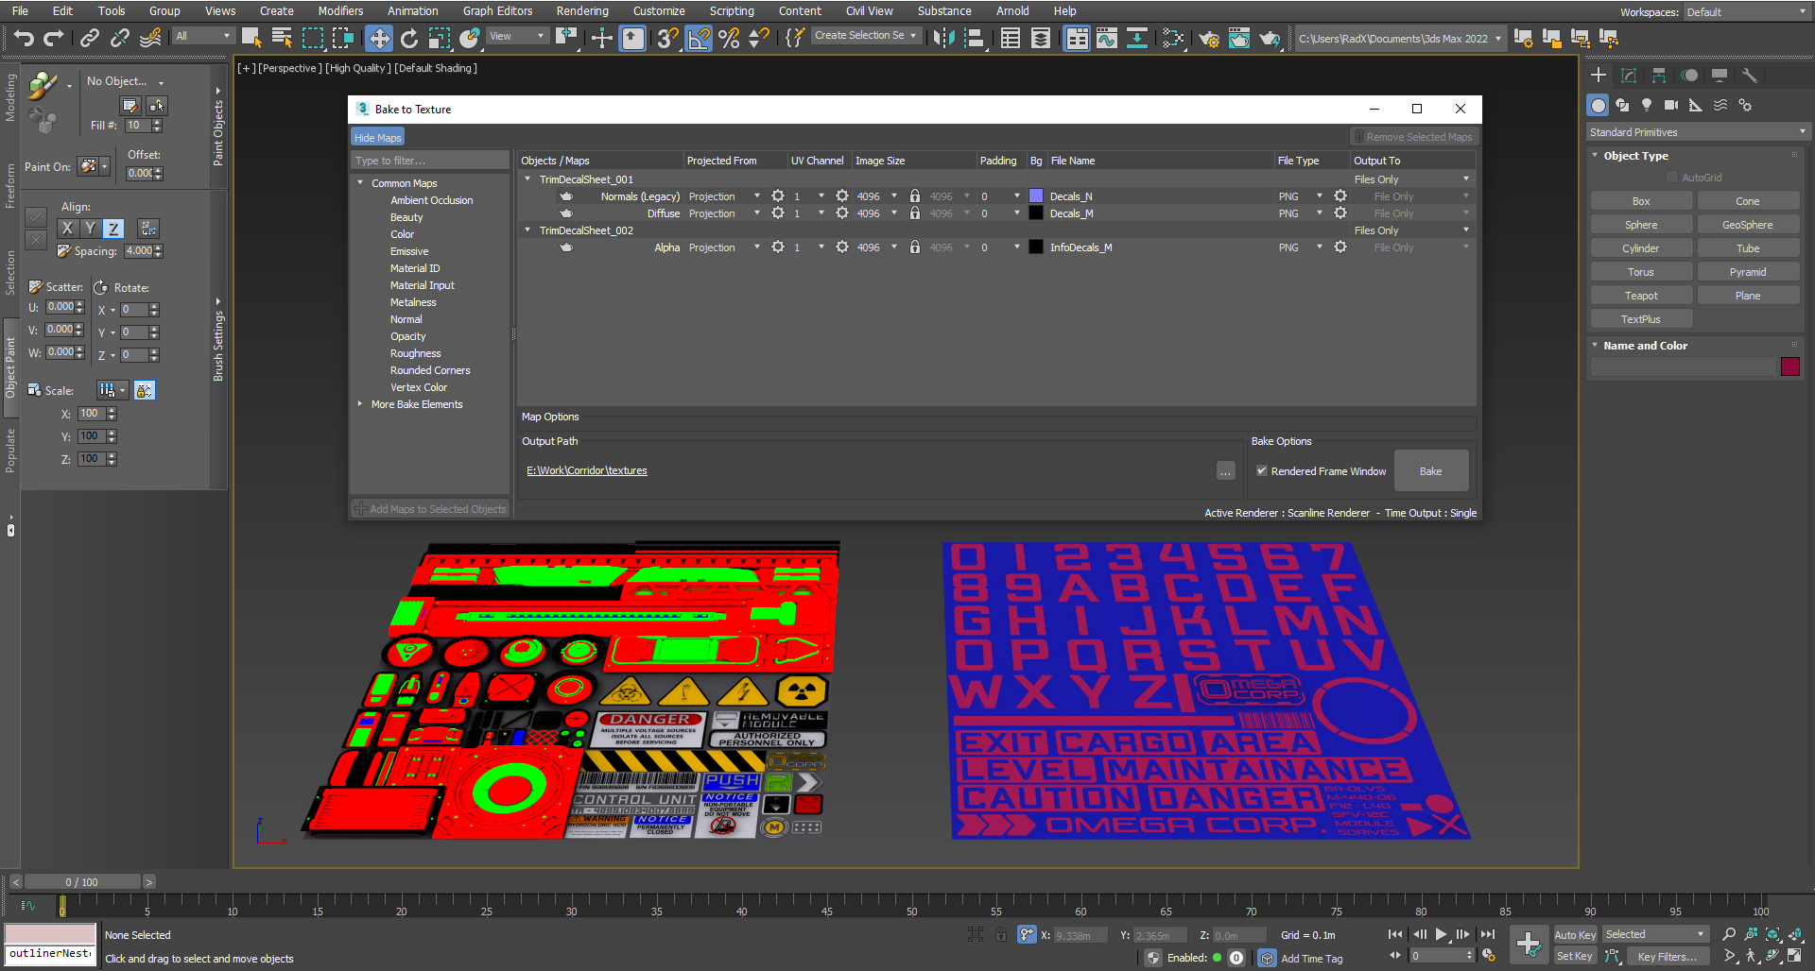
Task: Click the object color swatch
Action: pos(1789,366)
